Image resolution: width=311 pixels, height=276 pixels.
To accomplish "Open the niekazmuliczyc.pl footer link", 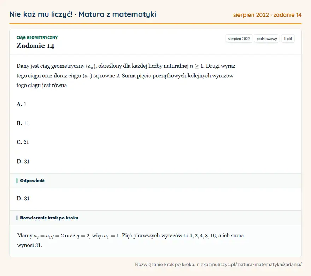I will coord(249,264).
